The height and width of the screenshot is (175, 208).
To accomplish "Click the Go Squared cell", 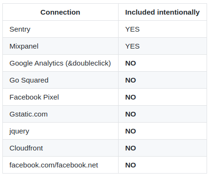I will pyautogui.click(x=60, y=80).
